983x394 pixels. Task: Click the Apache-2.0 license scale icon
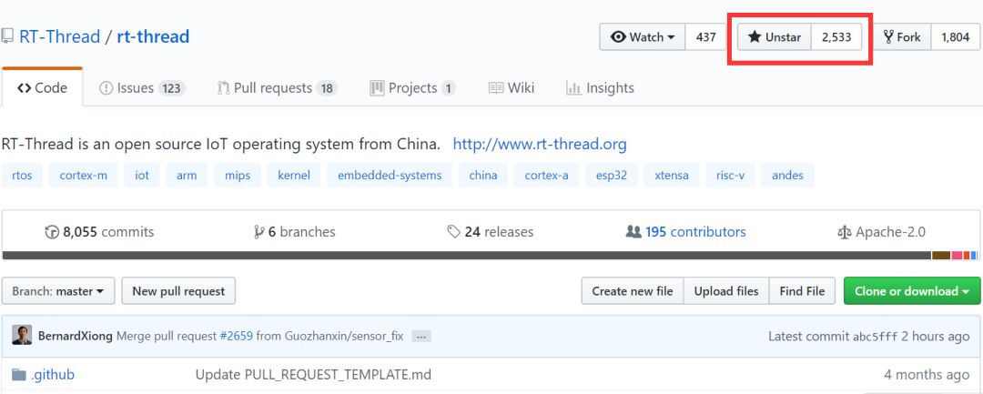[844, 232]
